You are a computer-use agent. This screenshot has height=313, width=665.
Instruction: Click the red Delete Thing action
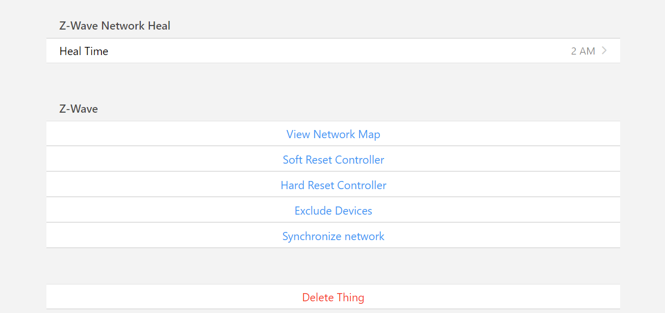pos(333,297)
